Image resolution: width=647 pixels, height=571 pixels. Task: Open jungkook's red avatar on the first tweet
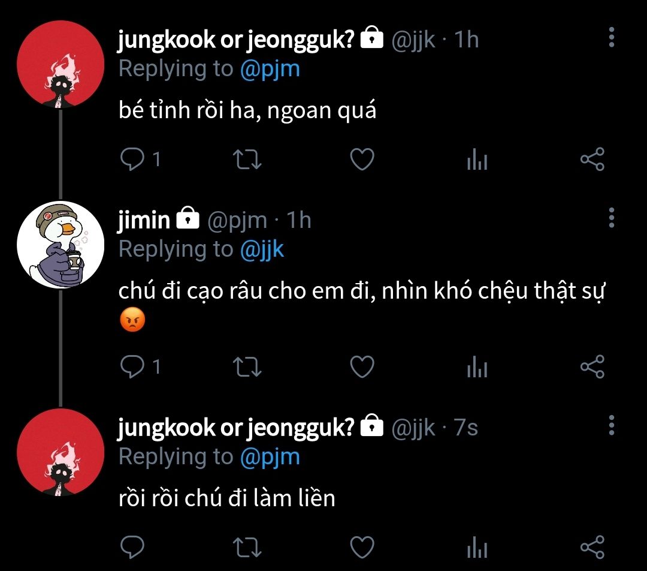[x=60, y=64]
